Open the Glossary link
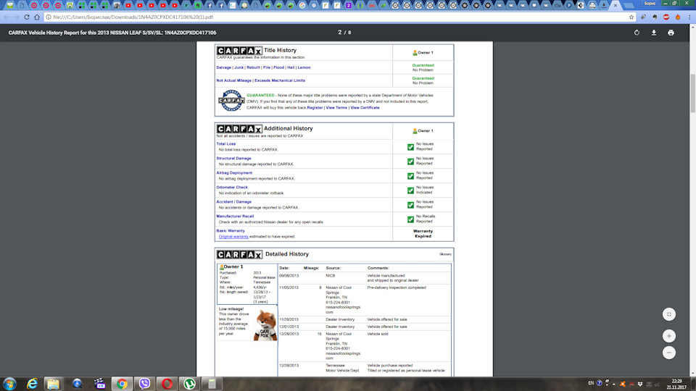The height and width of the screenshot is (391, 696). (445, 254)
